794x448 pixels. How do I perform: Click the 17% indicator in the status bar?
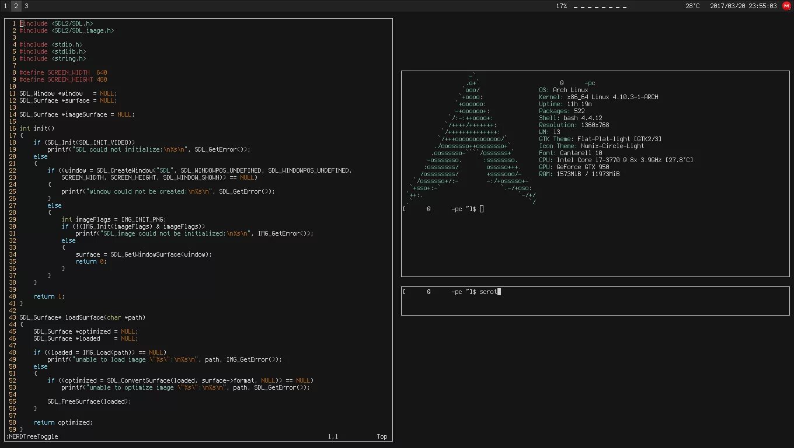[x=561, y=6]
